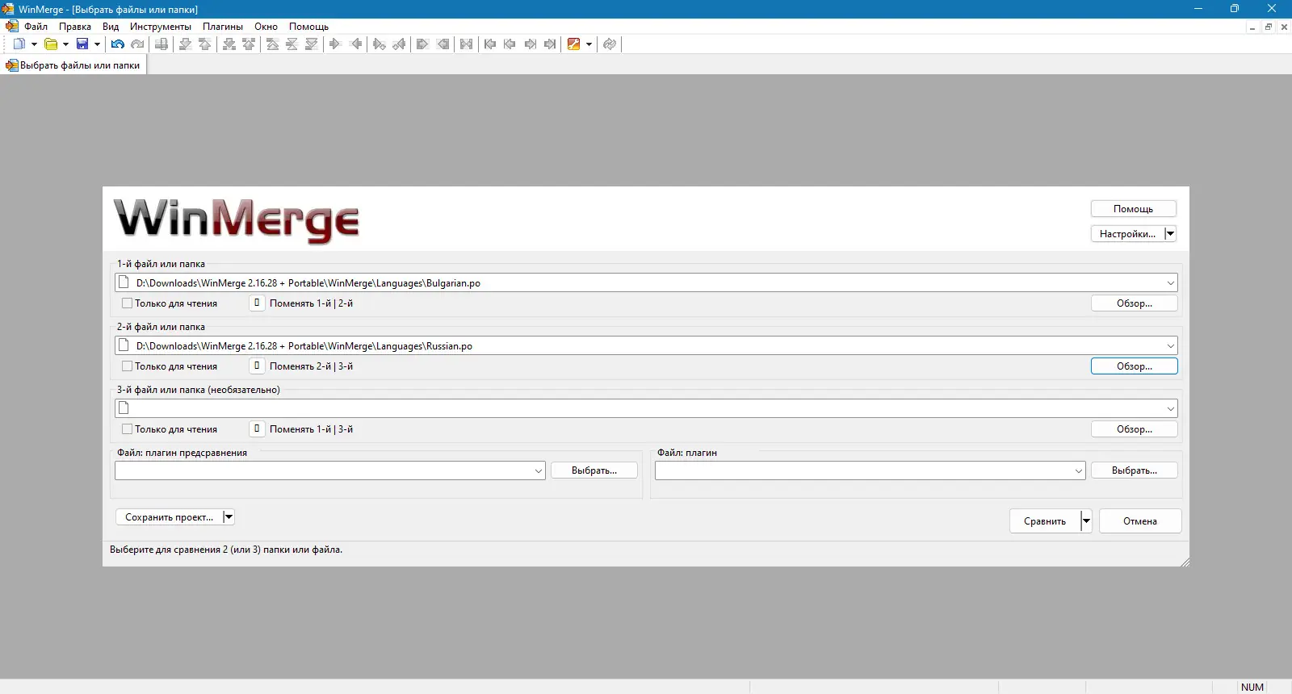Image resolution: width=1292 pixels, height=694 pixels.
Task: Open the prediffer plugin combo box
Action: tap(330, 470)
